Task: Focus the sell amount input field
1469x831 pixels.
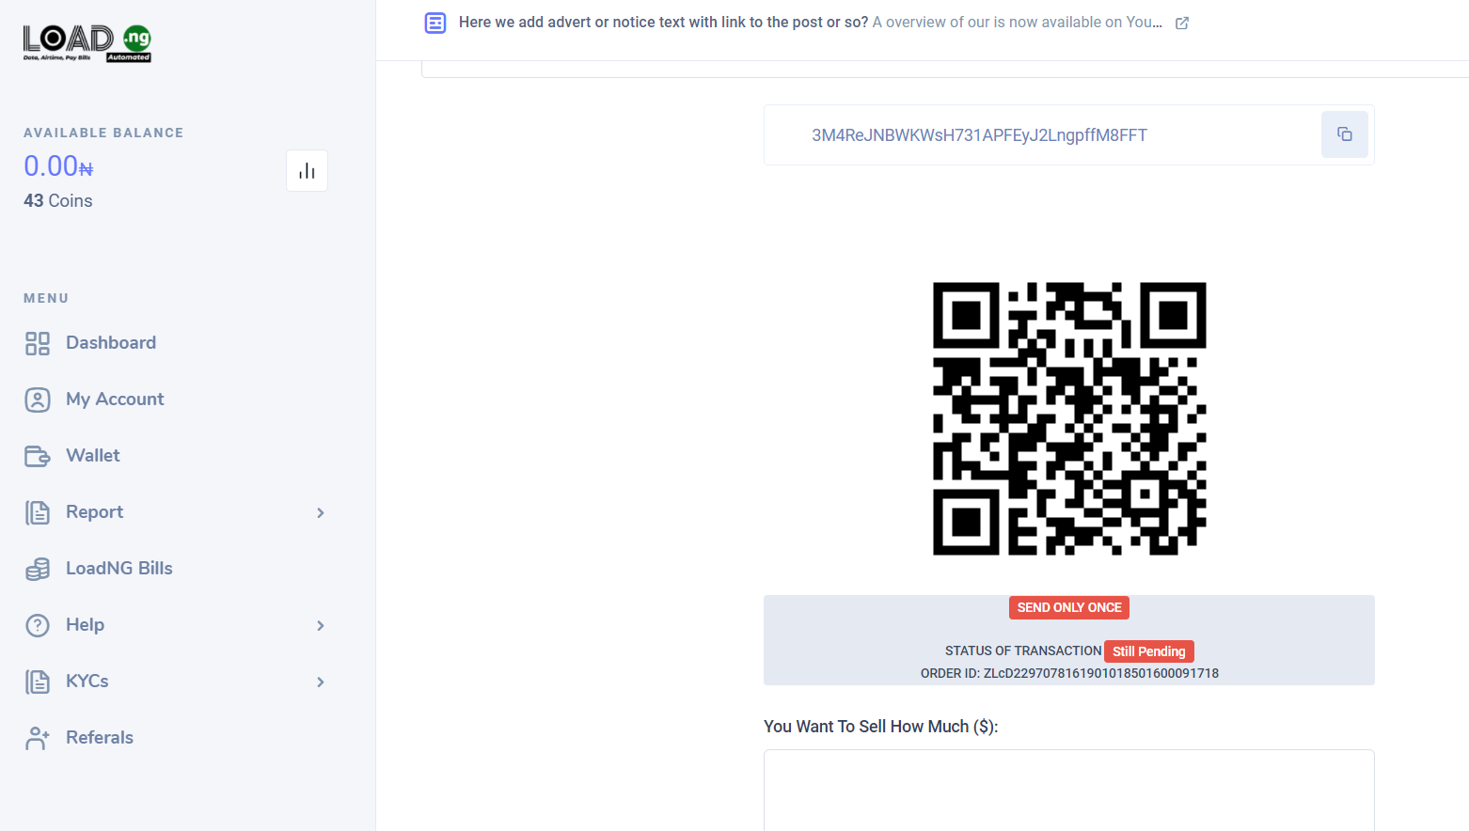Action: coord(1069,790)
